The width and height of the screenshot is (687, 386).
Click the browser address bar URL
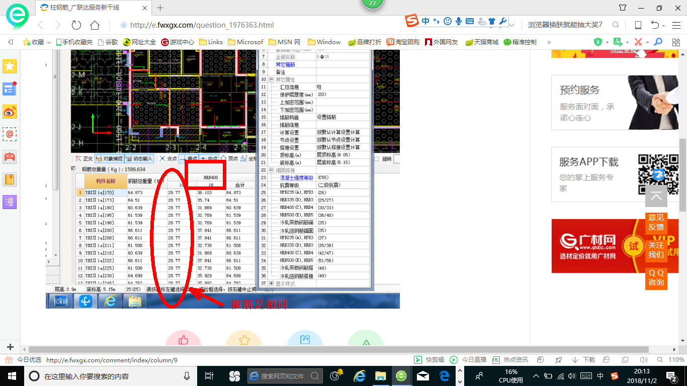[202, 25]
